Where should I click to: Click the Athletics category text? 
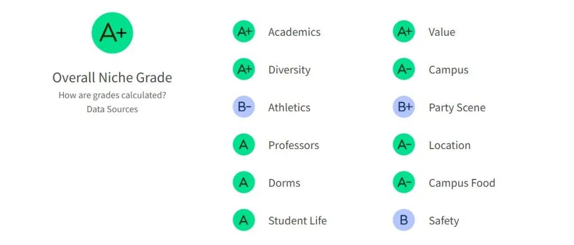289,107
